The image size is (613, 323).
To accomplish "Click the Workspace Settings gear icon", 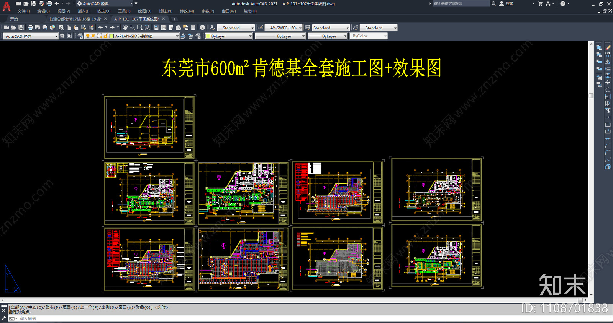I will tap(62, 36).
